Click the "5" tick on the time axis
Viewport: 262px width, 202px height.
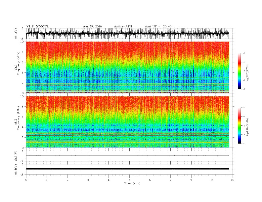[129, 180]
